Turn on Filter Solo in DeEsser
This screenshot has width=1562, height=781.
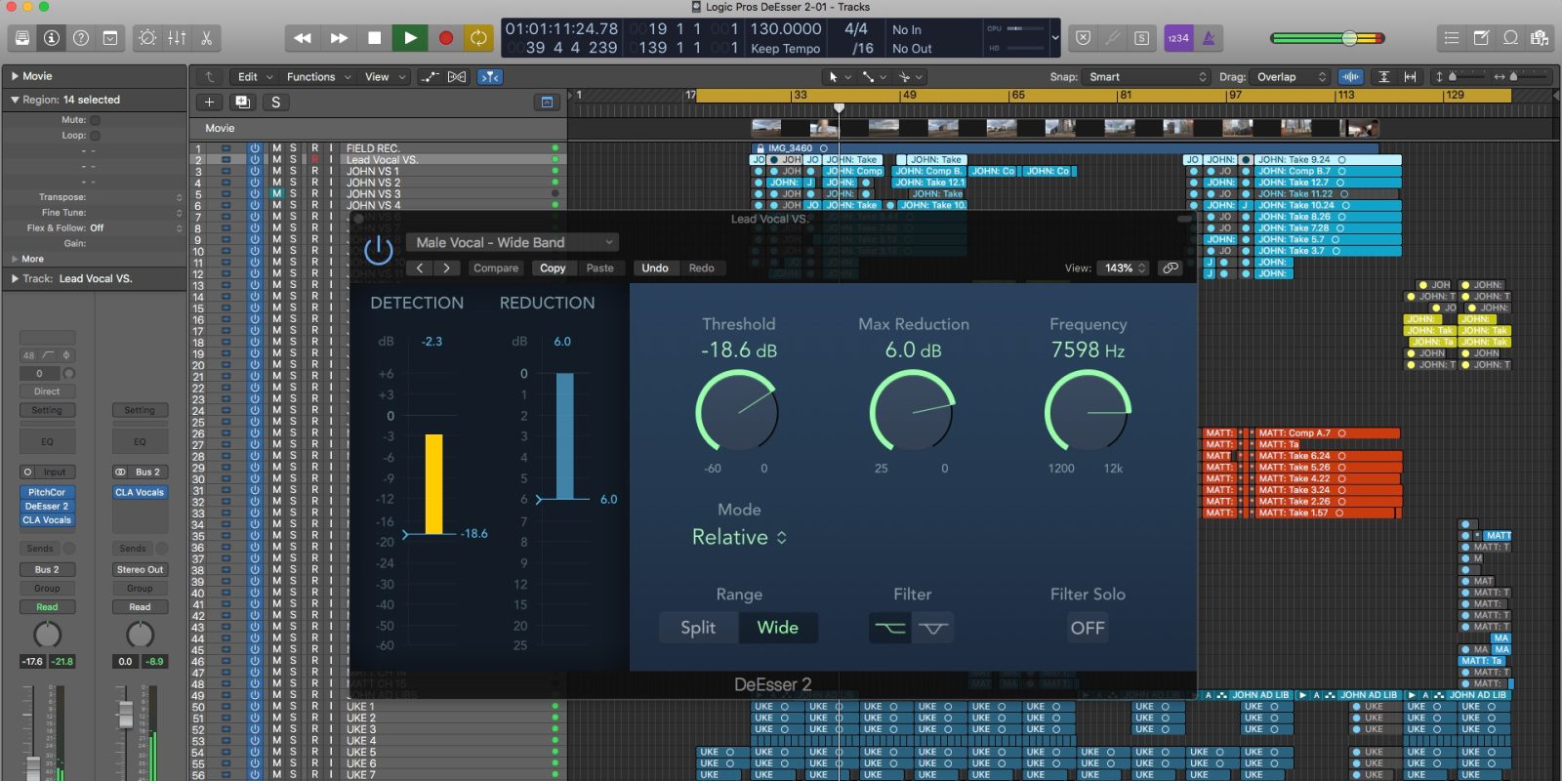pyautogui.click(x=1088, y=628)
